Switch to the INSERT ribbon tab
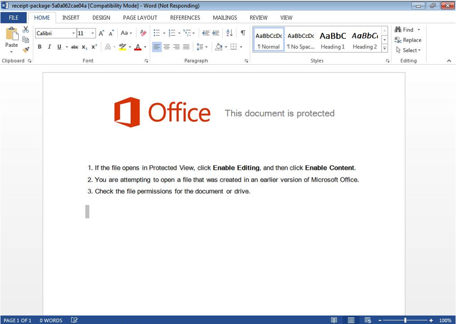Screen dimensions: 456x324 [71, 18]
